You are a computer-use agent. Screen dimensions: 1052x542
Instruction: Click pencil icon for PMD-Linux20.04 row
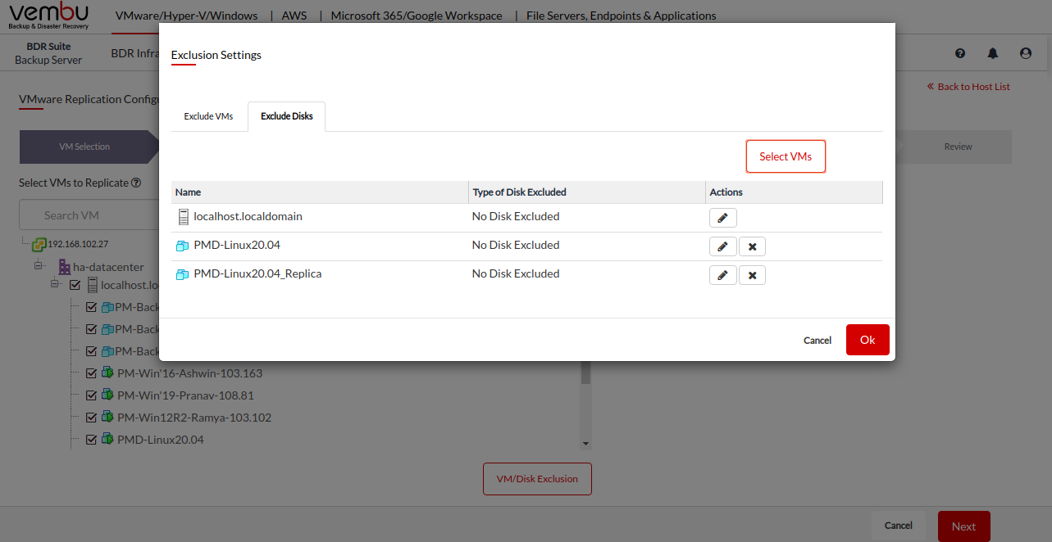click(x=722, y=246)
